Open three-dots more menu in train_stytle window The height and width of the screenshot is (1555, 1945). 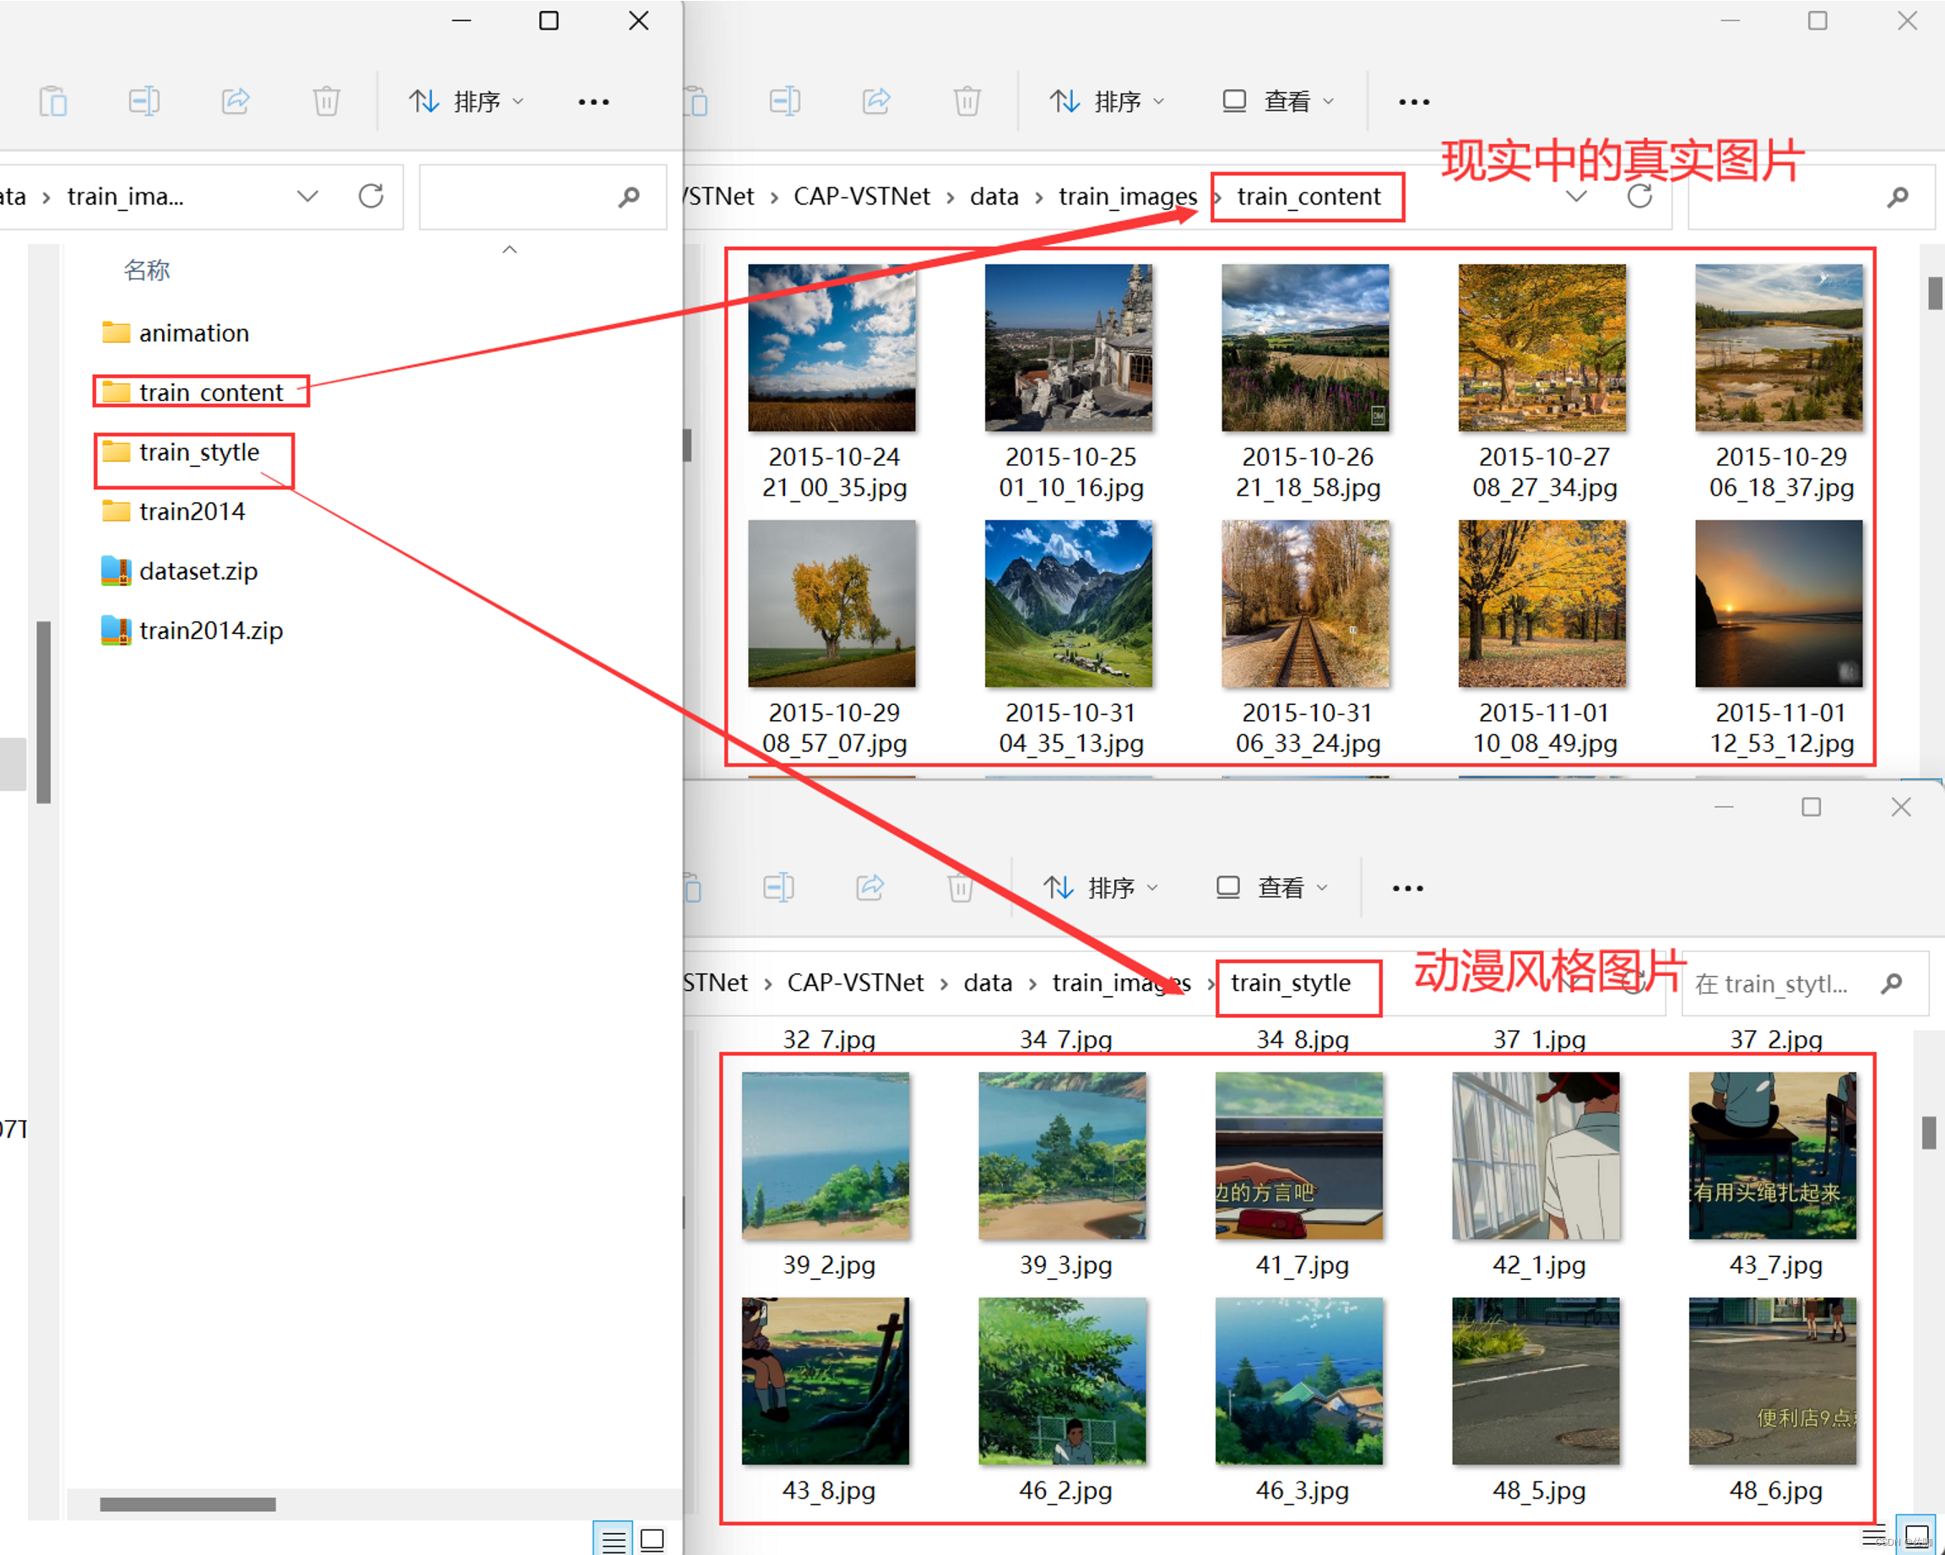coord(1406,887)
